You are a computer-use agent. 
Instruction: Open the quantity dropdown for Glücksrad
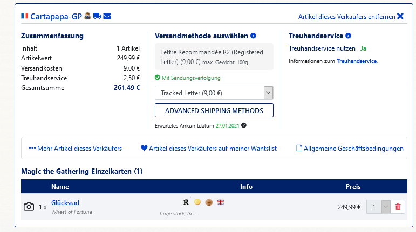[x=378, y=207]
